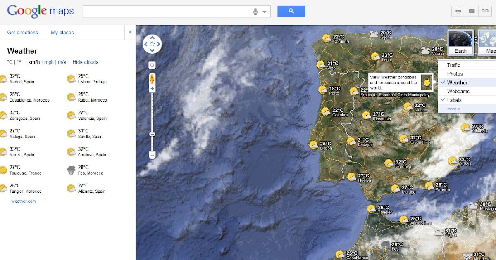Click the Hide clouds link
Viewport: 496px width, 260px height.
point(86,62)
